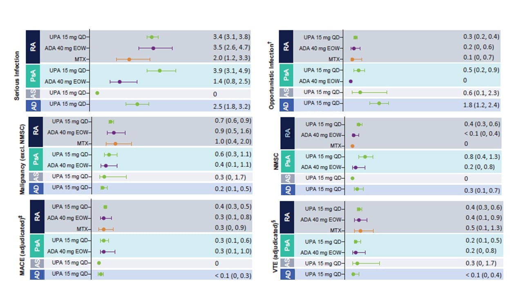
Task: Click the green AD data point in Opportunistic Infection
Action: [x=379, y=103]
